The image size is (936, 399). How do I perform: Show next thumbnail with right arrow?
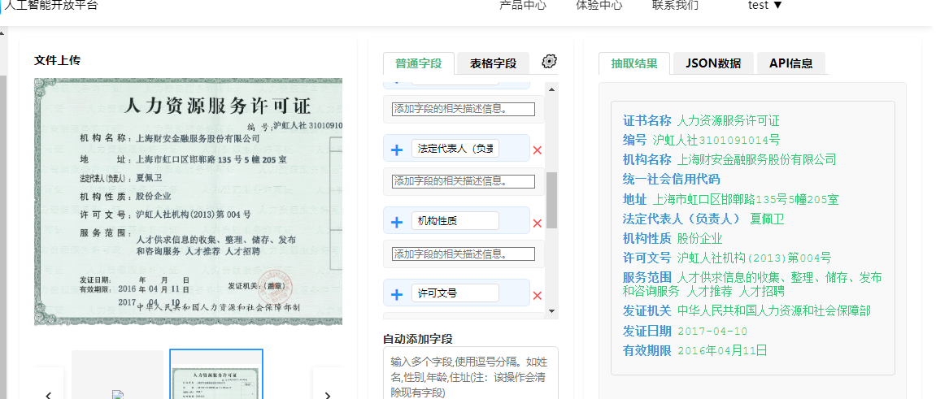[x=327, y=394]
